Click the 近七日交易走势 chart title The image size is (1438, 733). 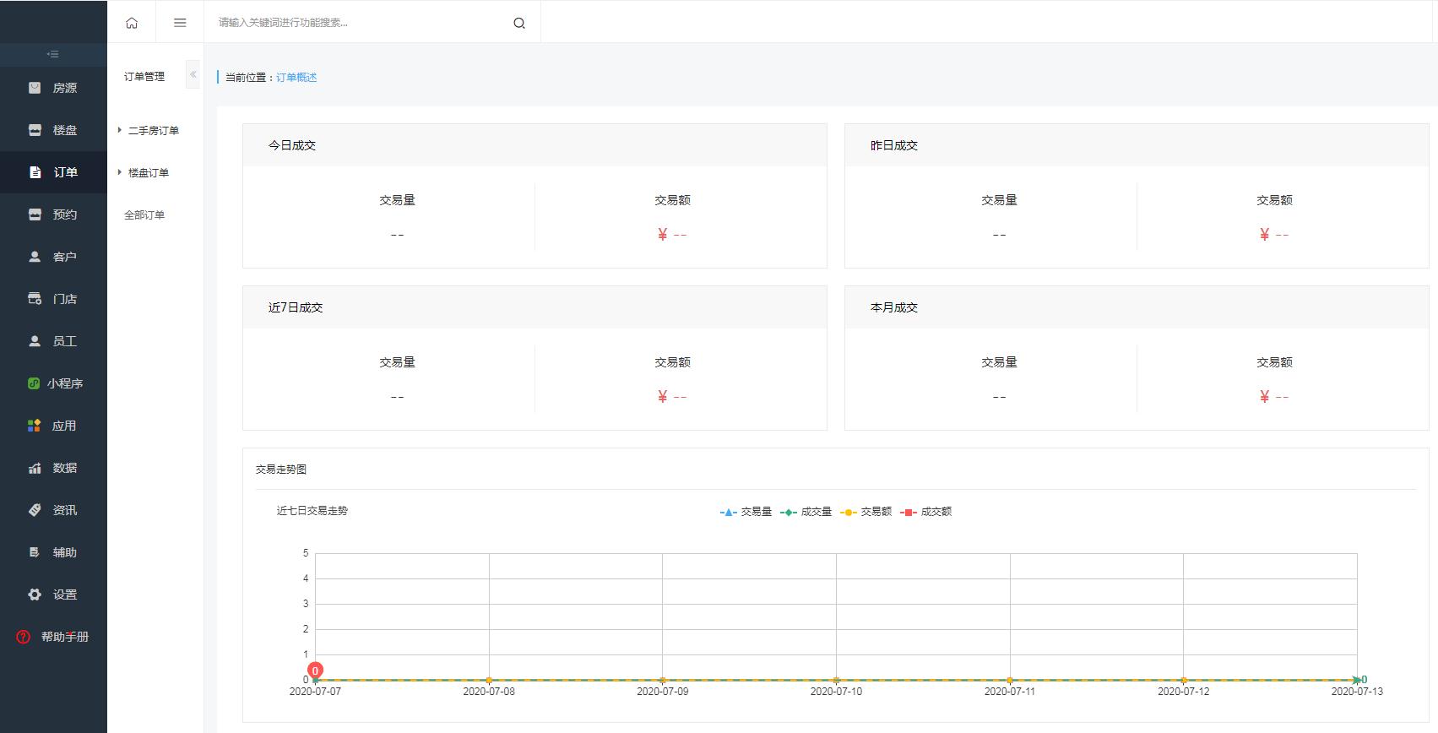click(x=312, y=511)
